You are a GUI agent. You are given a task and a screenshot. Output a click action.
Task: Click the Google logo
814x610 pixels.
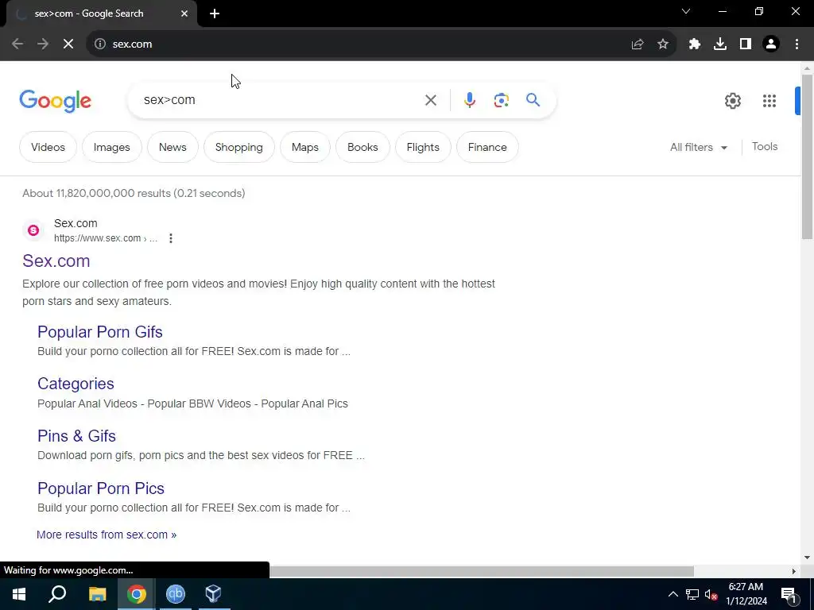56,101
